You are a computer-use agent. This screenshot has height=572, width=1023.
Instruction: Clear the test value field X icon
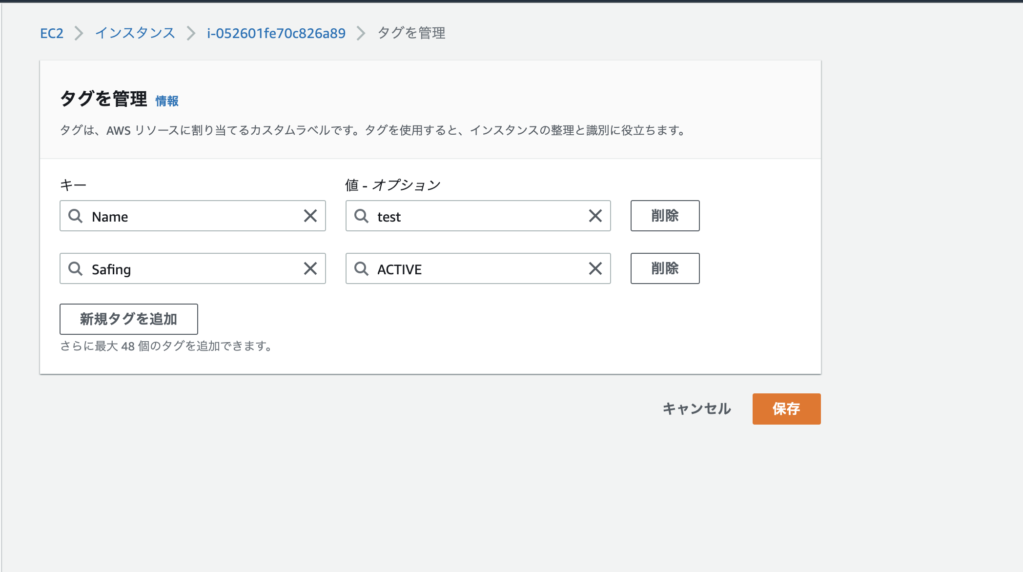[x=595, y=216]
